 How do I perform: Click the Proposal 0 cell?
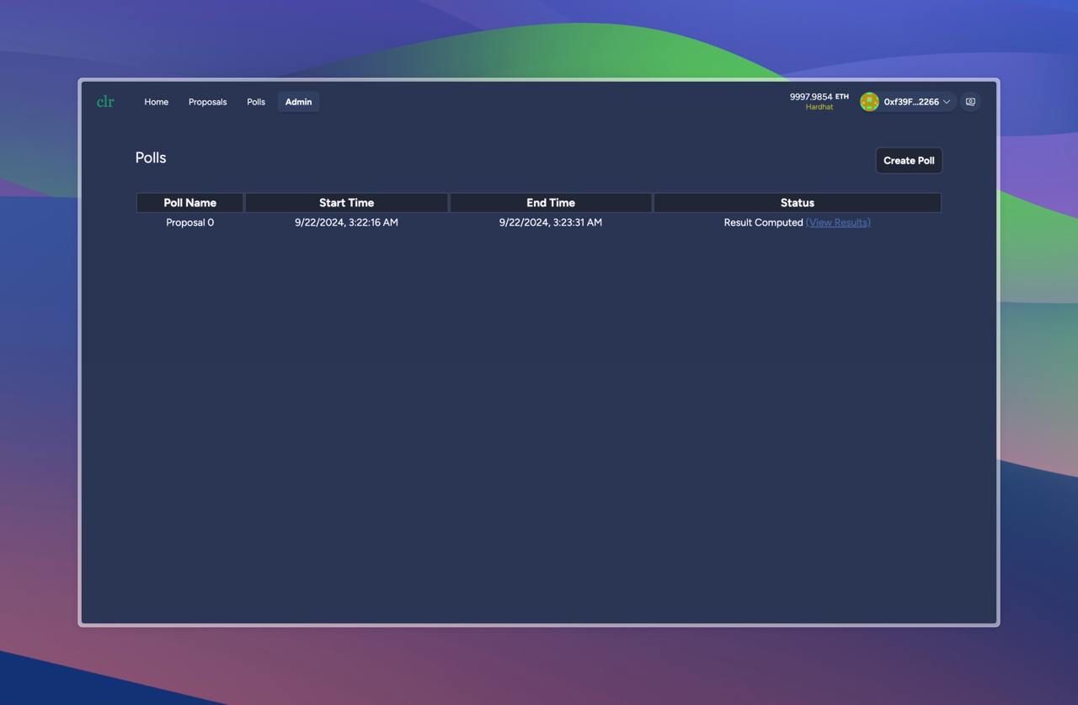189,222
